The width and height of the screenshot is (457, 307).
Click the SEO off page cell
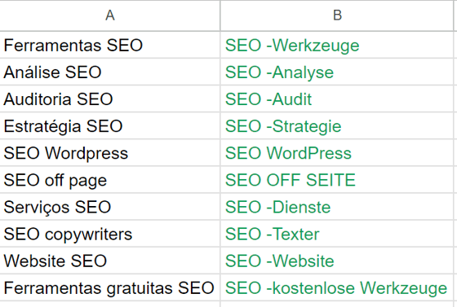click(x=110, y=180)
